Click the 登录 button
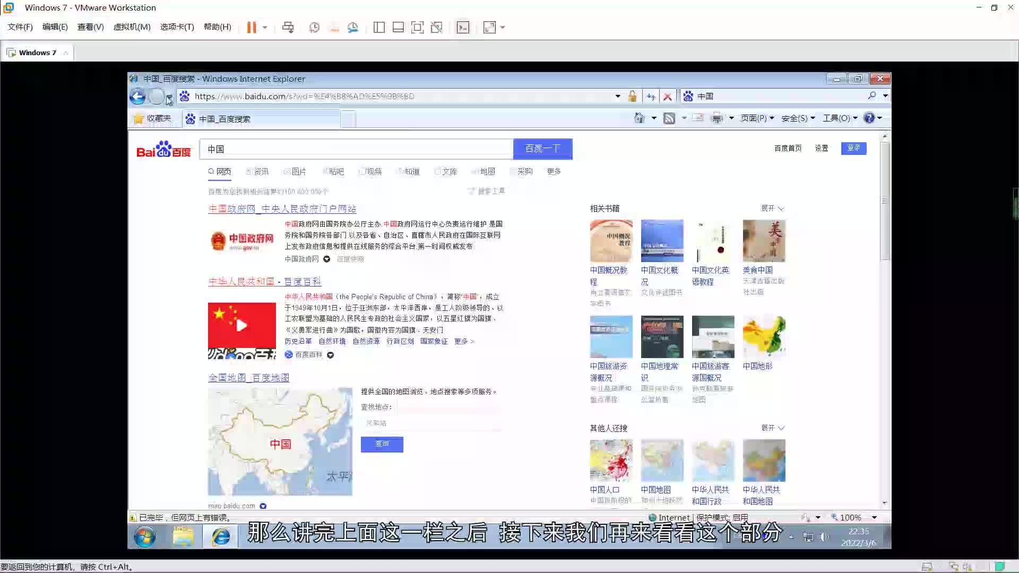Viewport: 1019px width, 573px height. [x=854, y=148]
